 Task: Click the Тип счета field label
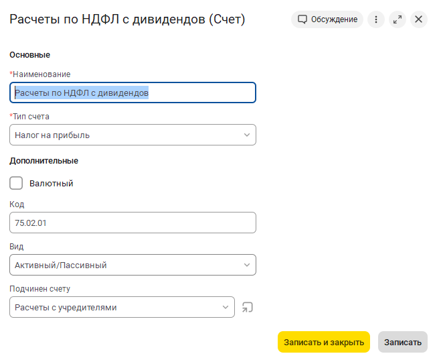pyautogui.click(x=31, y=116)
